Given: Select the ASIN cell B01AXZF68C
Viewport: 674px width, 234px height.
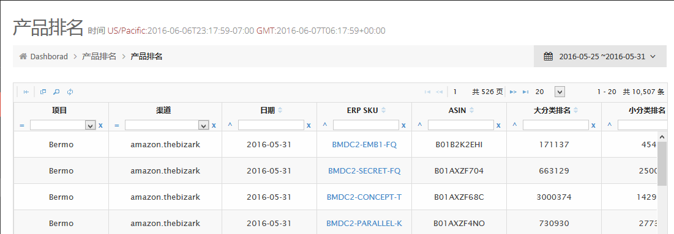Looking at the screenshot, I should 459,197.
